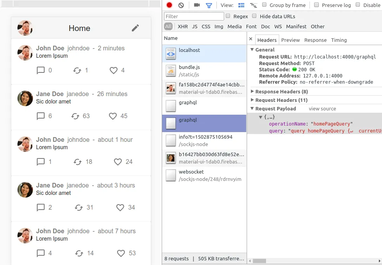Click the pencil compose icon in Home header
This screenshot has width=382, height=265.
[135, 28]
